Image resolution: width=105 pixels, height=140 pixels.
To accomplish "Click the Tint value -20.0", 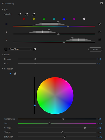I will [99, 124].
